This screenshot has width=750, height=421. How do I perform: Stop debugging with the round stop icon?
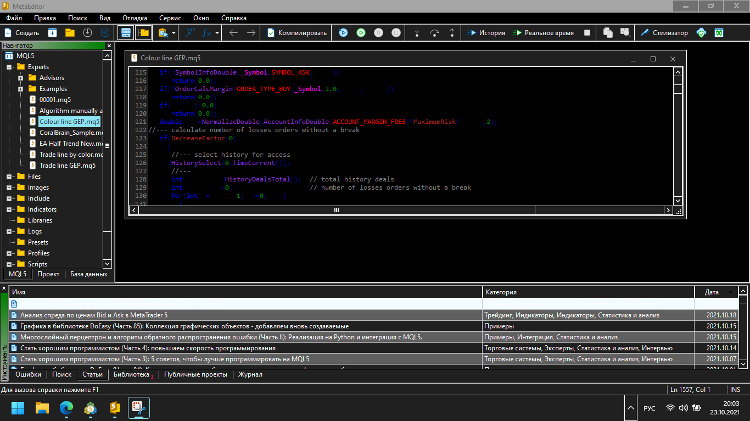(x=396, y=33)
